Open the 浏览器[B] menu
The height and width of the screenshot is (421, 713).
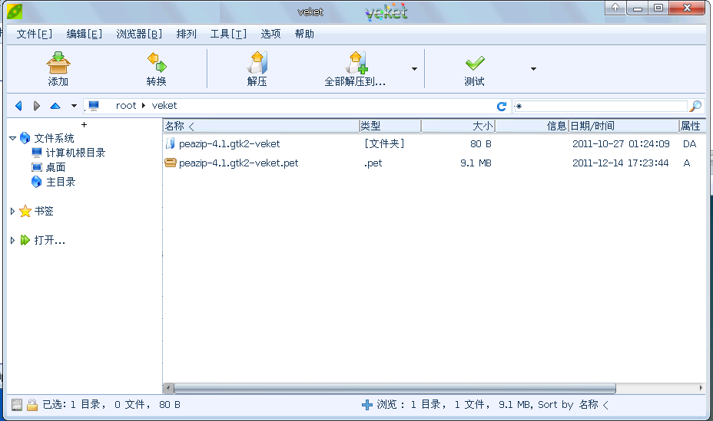pos(139,34)
